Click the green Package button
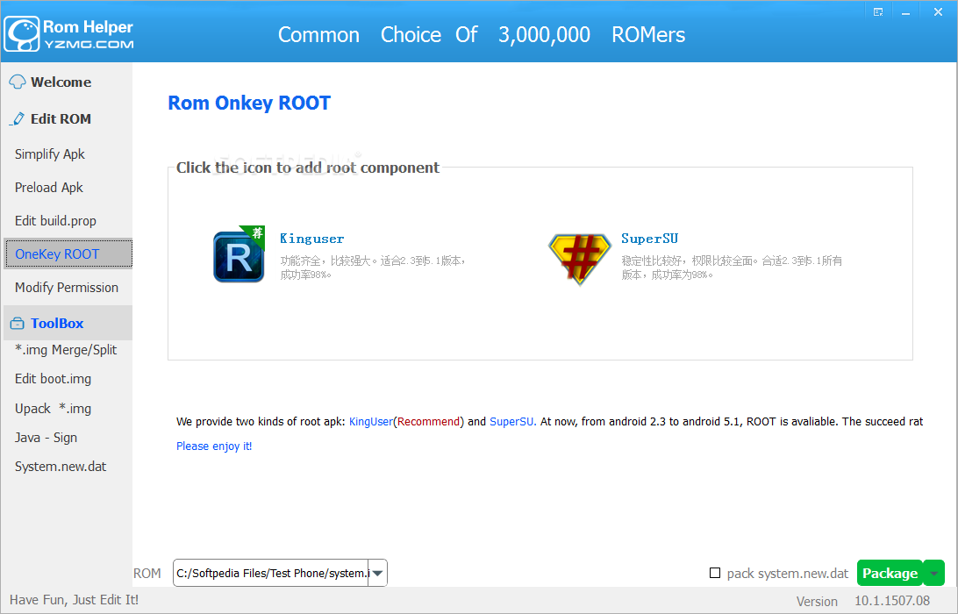The width and height of the screenshot is (958, 614). point(890,573)
